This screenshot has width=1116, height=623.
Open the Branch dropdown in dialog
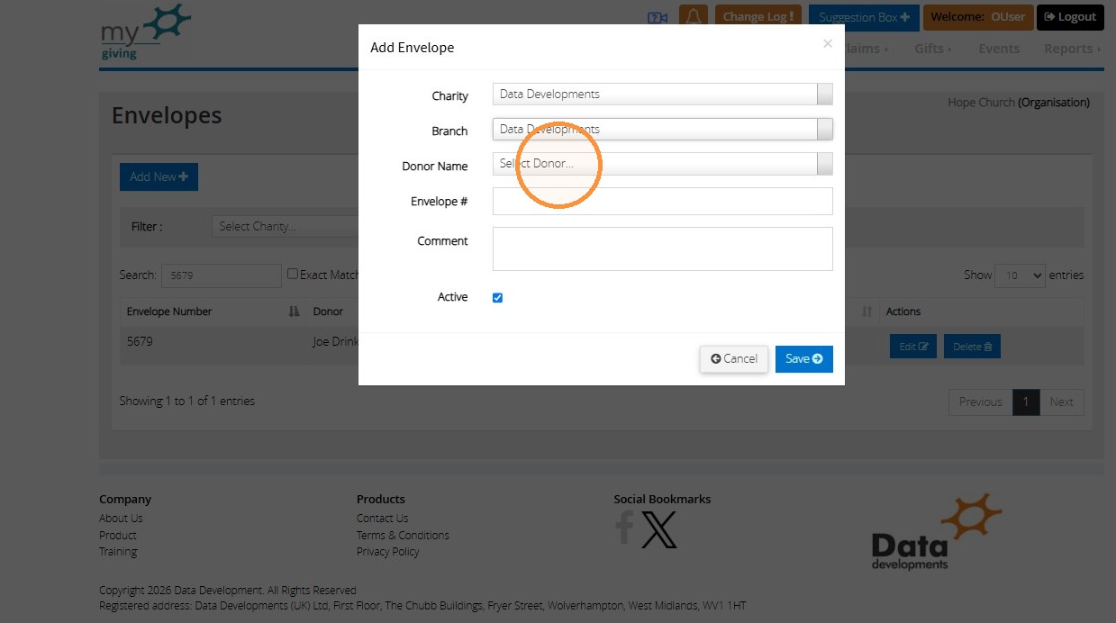[662, 129]
